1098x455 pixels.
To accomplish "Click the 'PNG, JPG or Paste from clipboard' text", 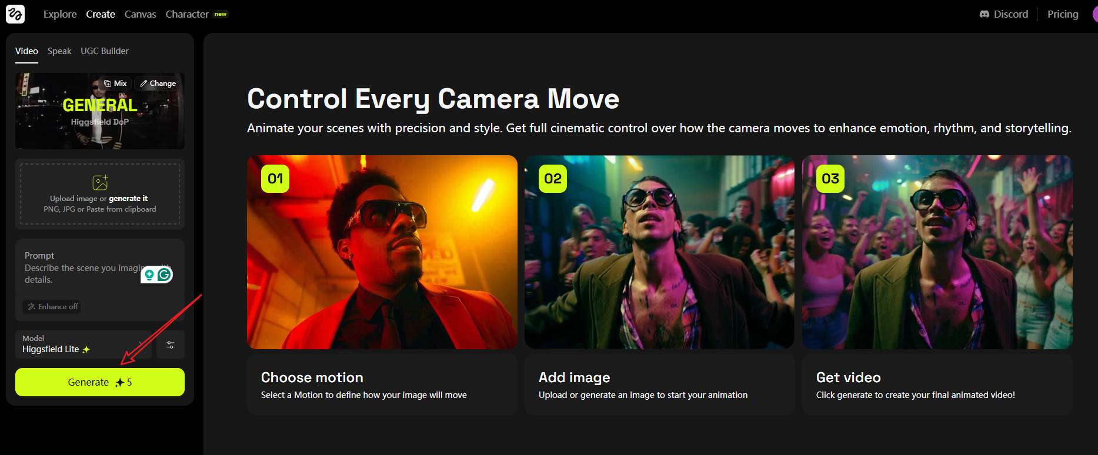I will point(100,209).
